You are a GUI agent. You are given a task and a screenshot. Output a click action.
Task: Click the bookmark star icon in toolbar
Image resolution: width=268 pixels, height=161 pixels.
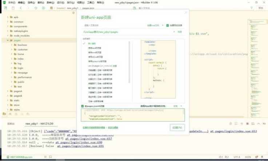[36, 8]
